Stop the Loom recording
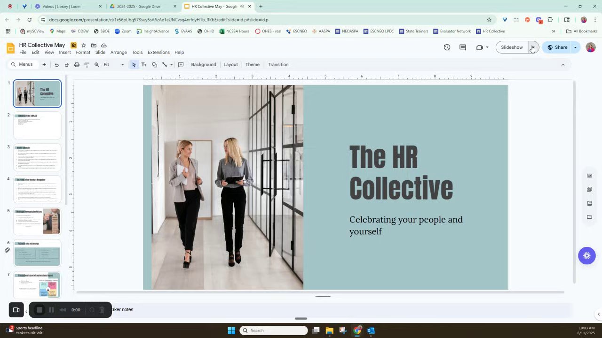The width and height of the screenshot is (602, 338). pyautogui.click(x=40, y=310)
